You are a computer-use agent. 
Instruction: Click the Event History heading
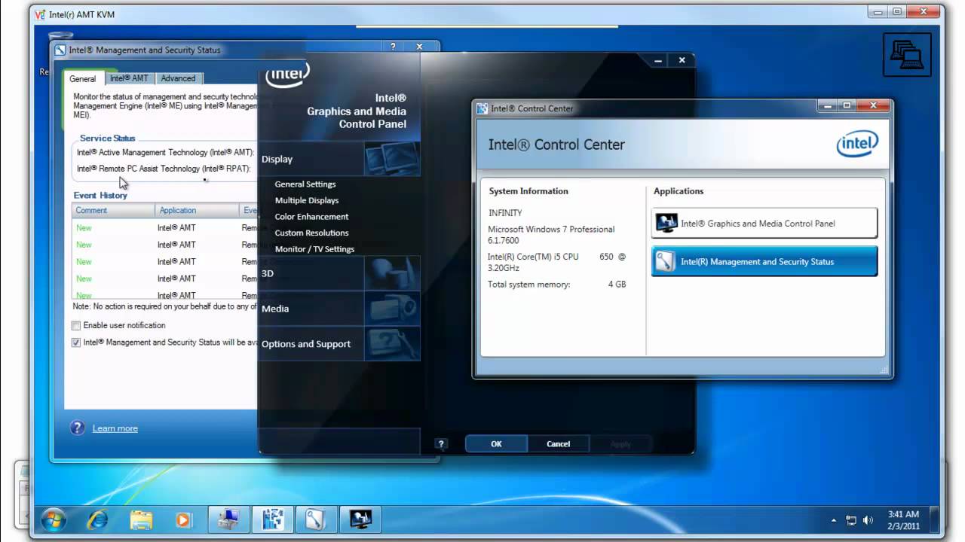pyautogui.click(x=100, y=196)
